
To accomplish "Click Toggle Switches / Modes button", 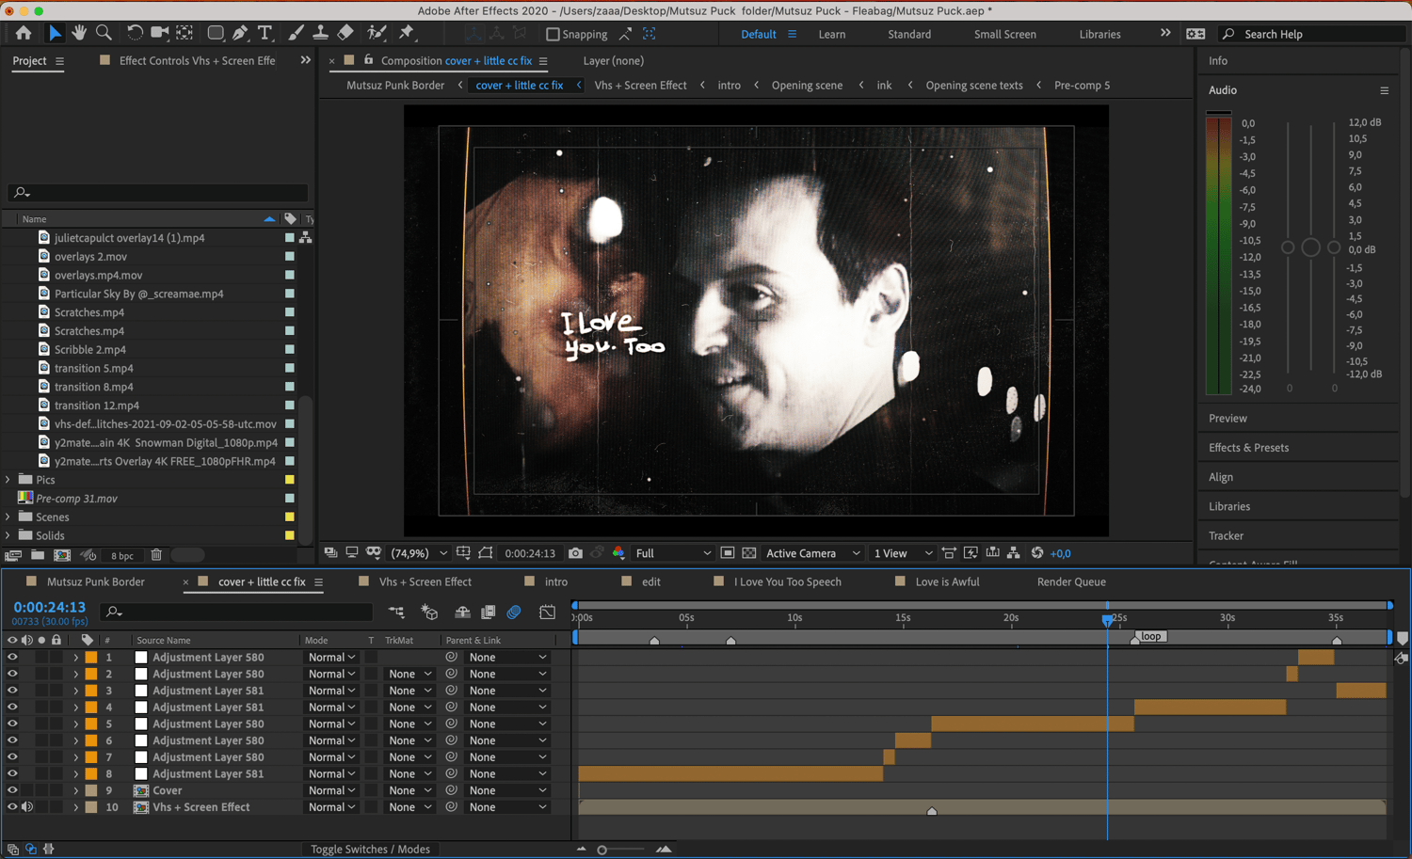I will (x=370, y=849).
